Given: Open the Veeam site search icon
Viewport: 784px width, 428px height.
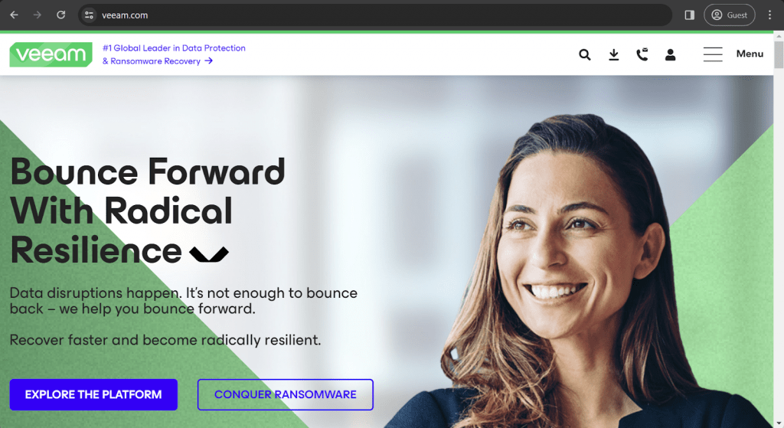Looking at the screenshot, I should pos(584,54).
